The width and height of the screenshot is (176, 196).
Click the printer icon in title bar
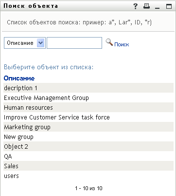tap(147, 6)
